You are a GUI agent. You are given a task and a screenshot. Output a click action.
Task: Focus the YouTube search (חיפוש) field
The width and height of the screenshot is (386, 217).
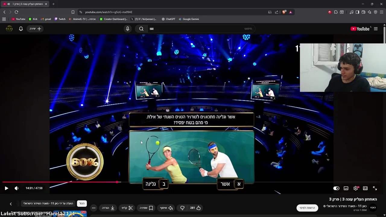tap(201, 29)
